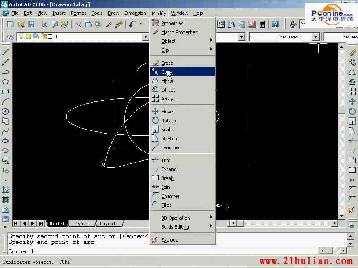Click the Cut scissors icon

tap(78, 24)
